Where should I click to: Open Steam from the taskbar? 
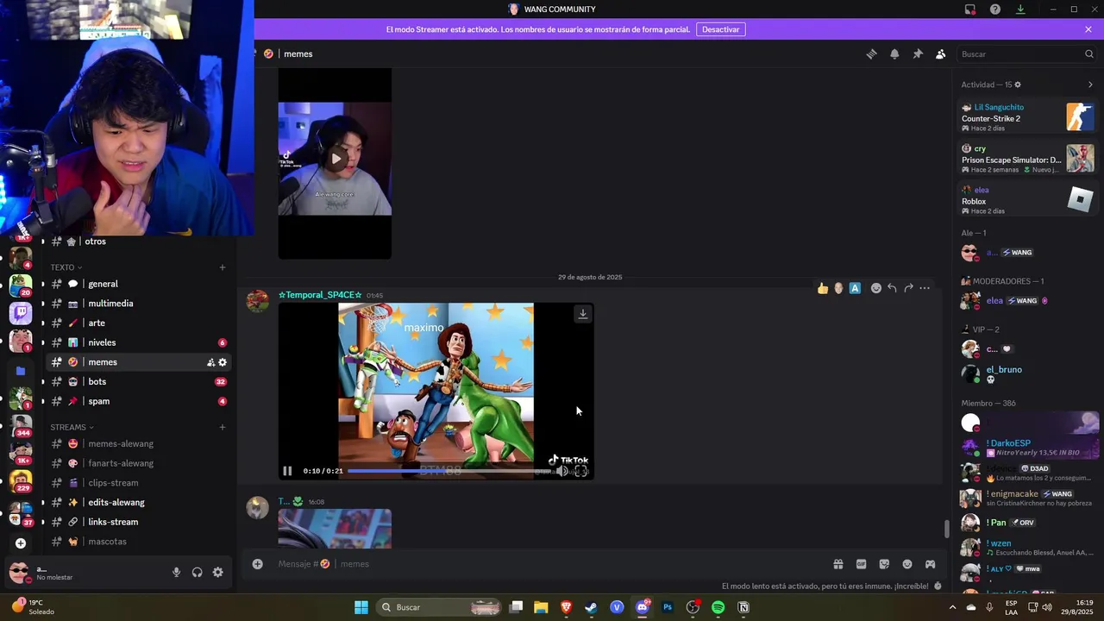pyautogui.click(x=591, y=607)
